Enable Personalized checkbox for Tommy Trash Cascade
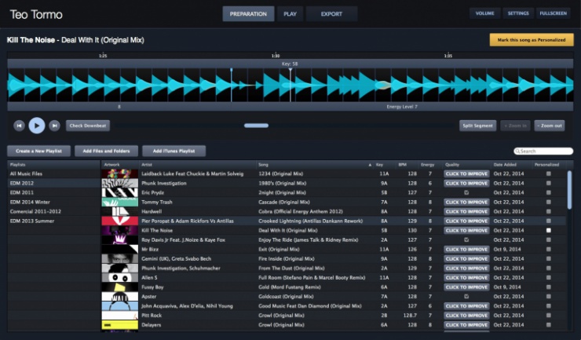The height and width of the screenshot is (340, 581). 549,202
